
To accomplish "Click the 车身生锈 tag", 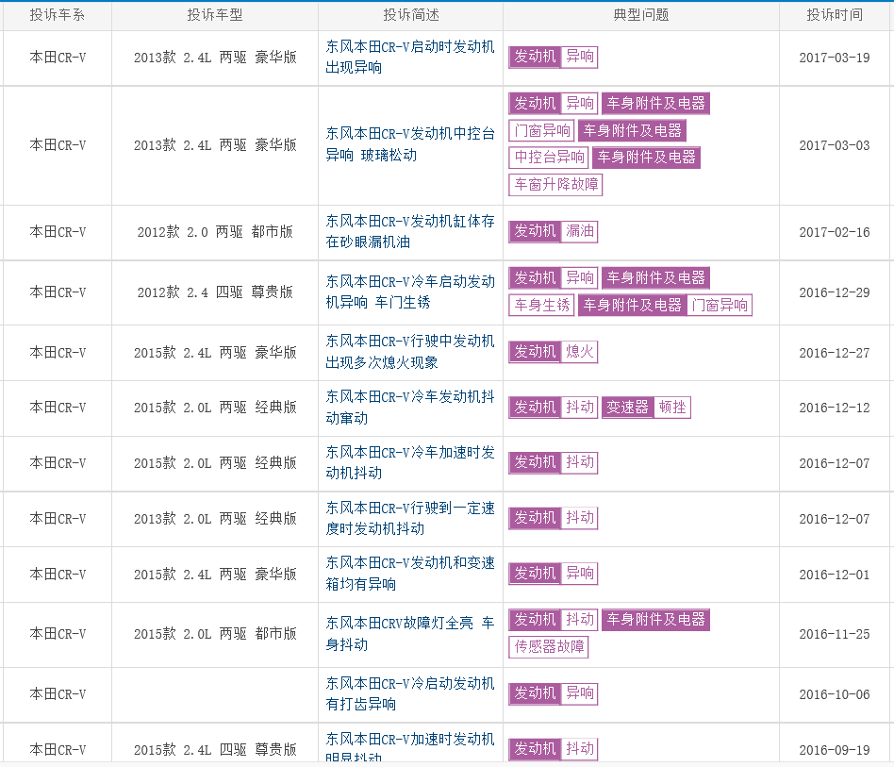I will 542,306.
